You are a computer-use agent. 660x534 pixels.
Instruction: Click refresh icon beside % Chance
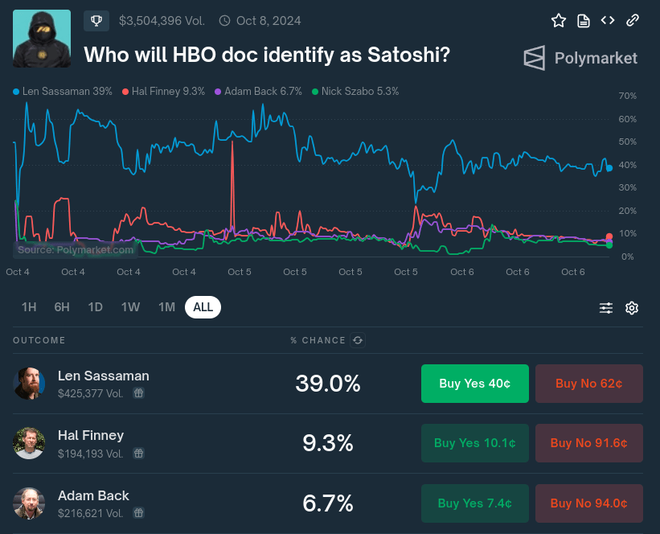pyautogui.click(x=358, y=340)
